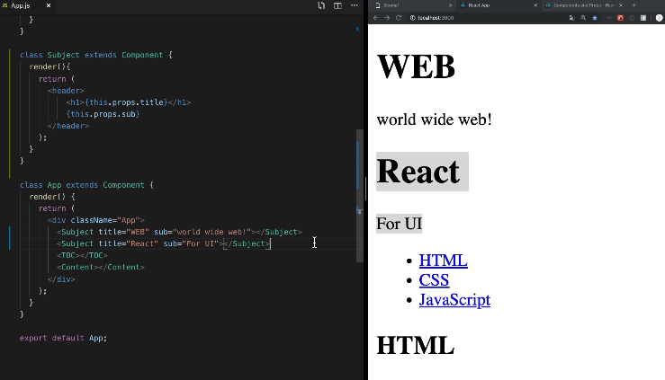Open the zoom magnifier icon in address bar
The height and width of the screenshot is (380, 665).
pos(583,18)
